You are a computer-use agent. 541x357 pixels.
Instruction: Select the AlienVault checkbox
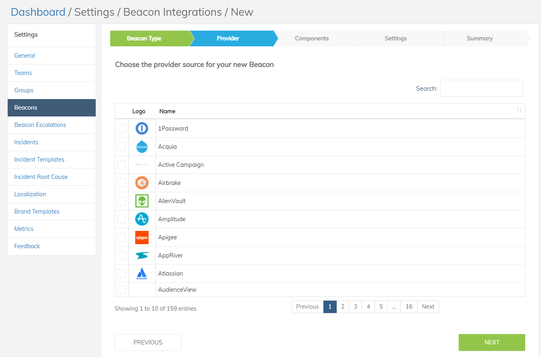122,201
